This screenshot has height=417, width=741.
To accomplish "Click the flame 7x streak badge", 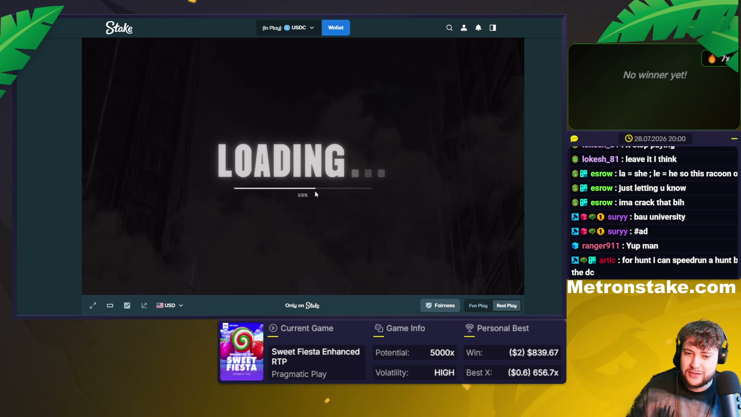I will click(719, 59).
